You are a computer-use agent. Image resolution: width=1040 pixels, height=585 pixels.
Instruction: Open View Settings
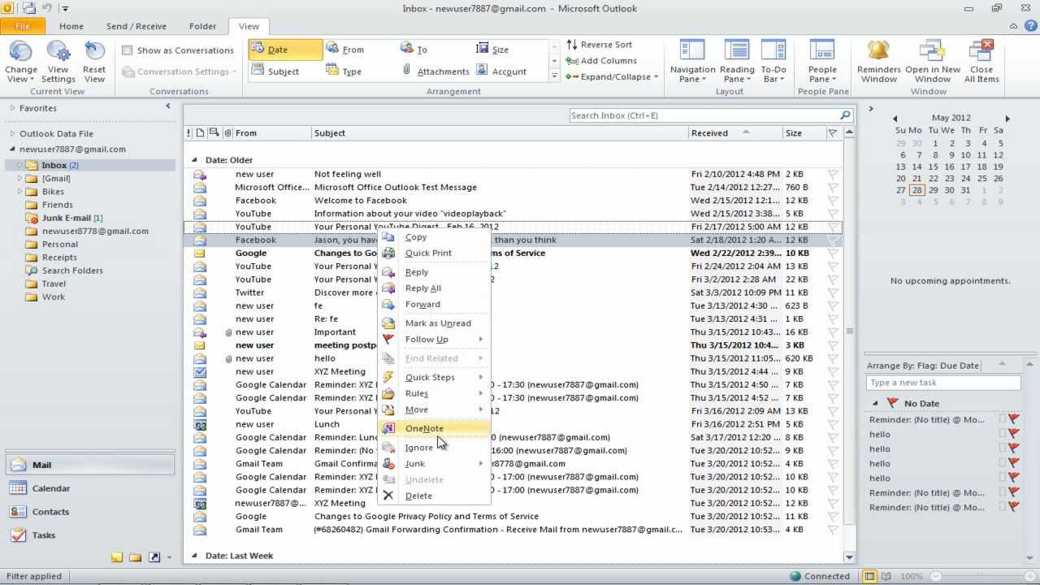pos(58,62)
